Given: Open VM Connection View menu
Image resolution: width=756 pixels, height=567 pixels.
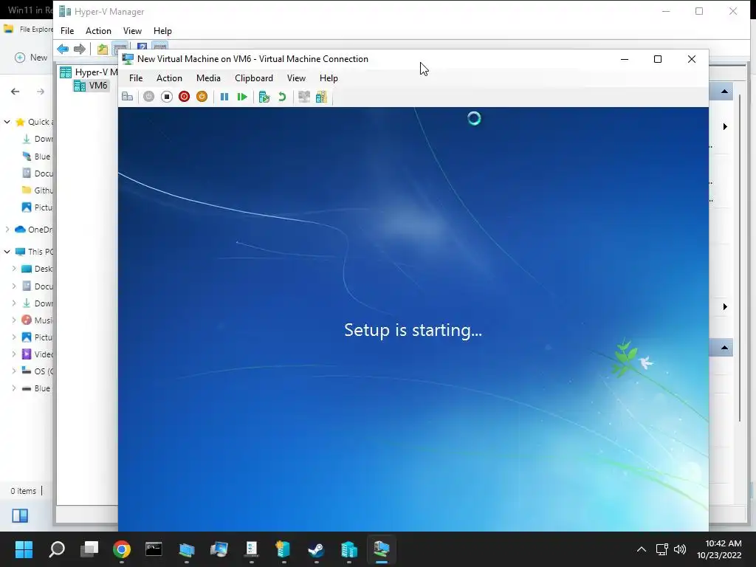Looking at the screenshot, I should pyautogui.click(x=296, y=78).
